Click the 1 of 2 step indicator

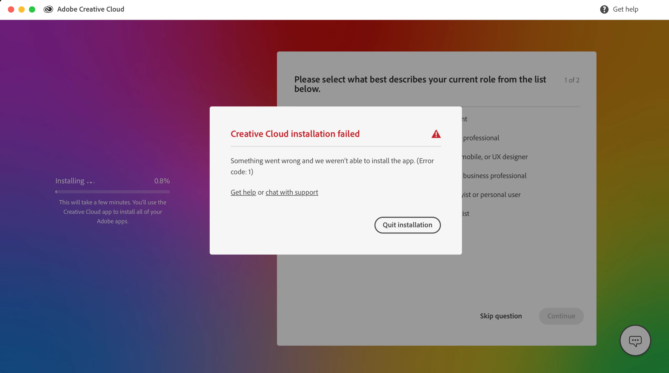[x=572, y=80]
